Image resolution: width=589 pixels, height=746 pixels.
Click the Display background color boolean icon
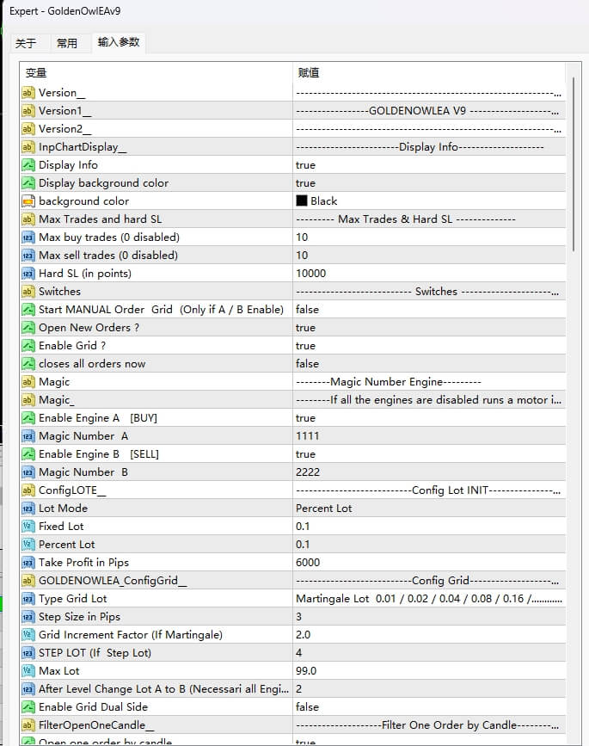(x=28, y=183)
